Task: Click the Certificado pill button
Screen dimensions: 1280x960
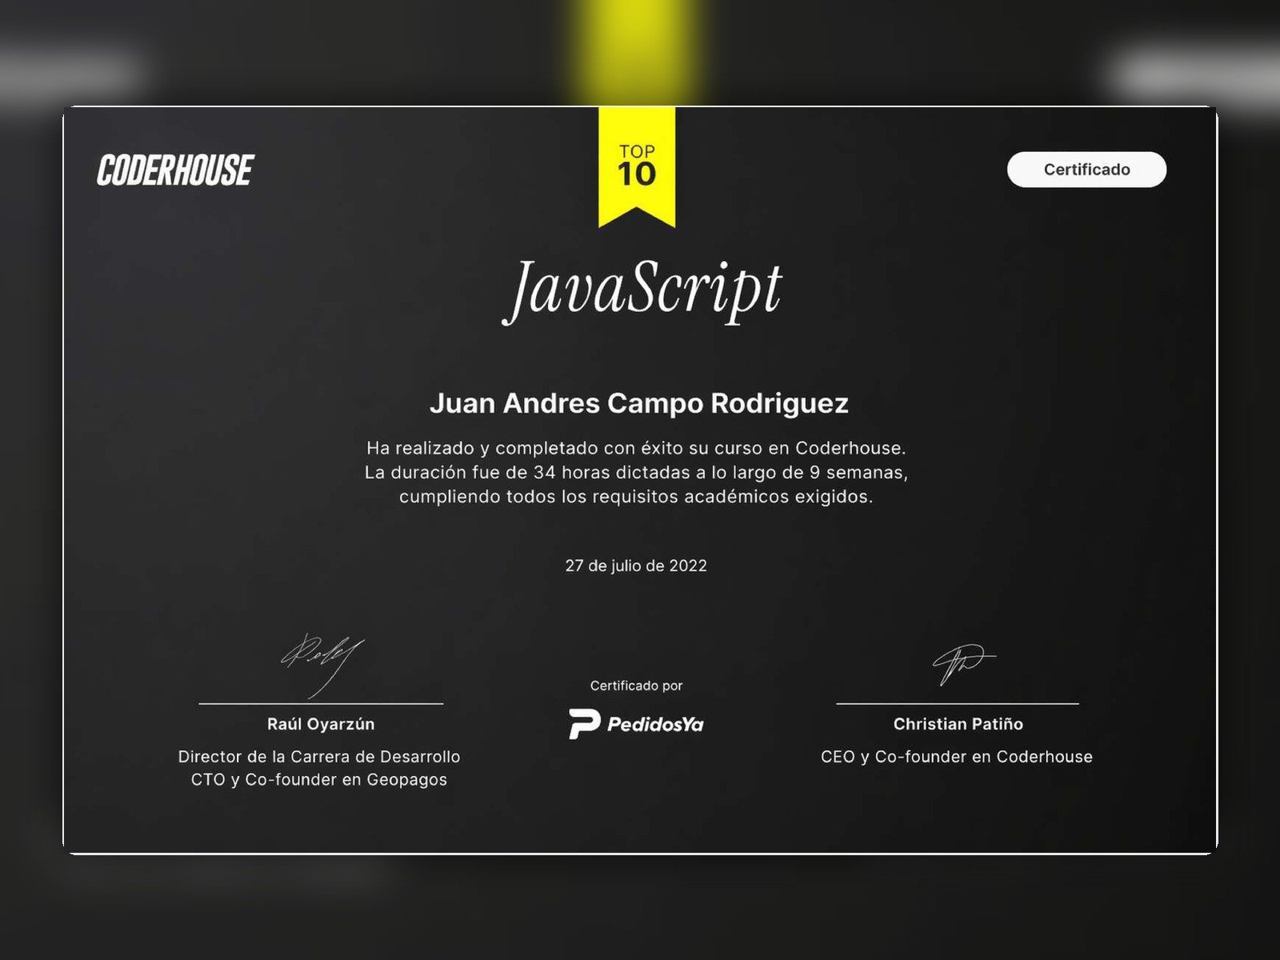Action: tap(1086, 170)
